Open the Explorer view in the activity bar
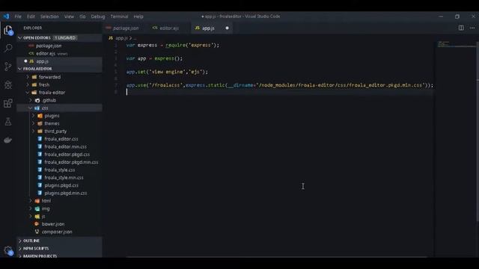The height and width of the screenshot is (269, 479). tap(8, 30)
